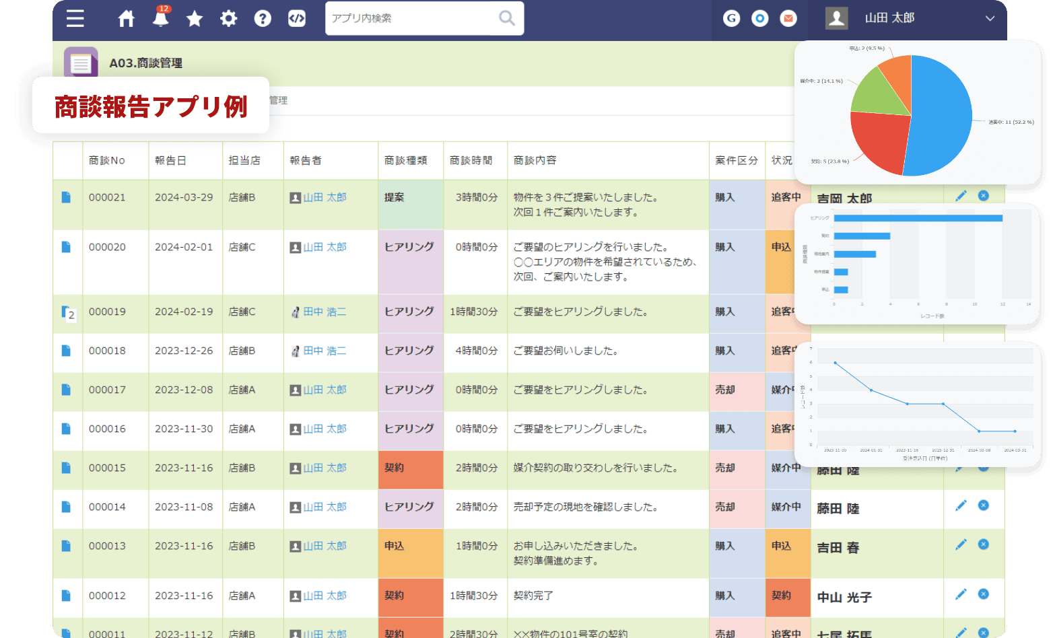Sort by the 報告日 column header

(x=170, y=160)
